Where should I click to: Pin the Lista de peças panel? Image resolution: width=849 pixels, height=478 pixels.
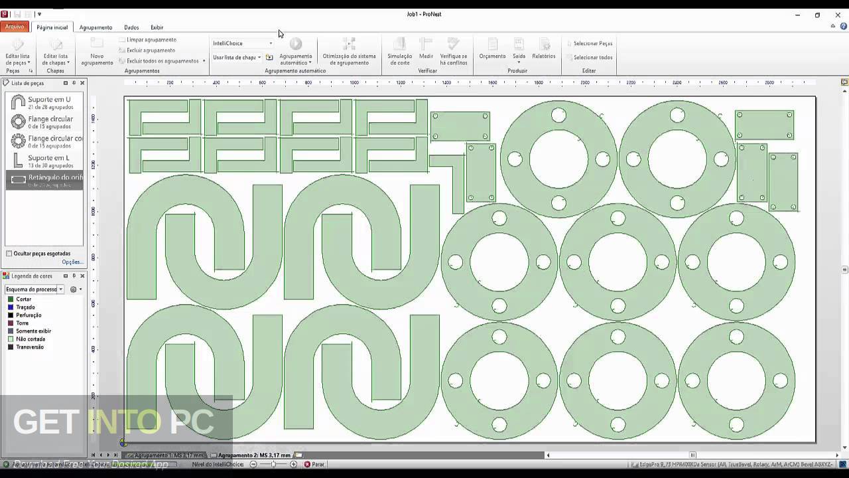coord(74,83)
